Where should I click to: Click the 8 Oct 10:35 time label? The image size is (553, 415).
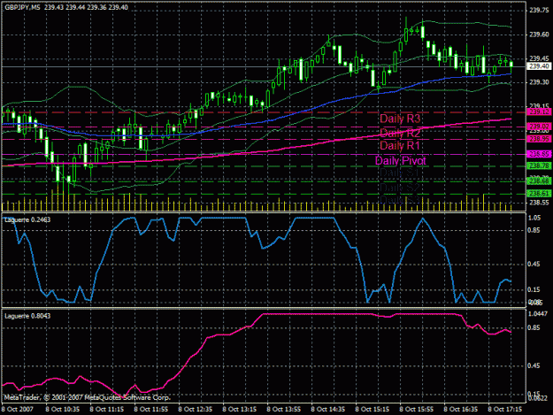[63, 410]
